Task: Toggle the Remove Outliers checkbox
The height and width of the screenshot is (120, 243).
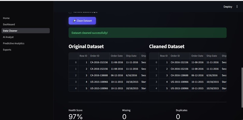Action: 70,12
